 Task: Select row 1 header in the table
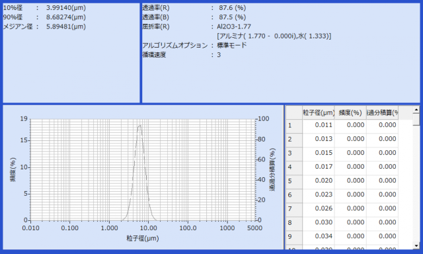click(x=294, y=126)
